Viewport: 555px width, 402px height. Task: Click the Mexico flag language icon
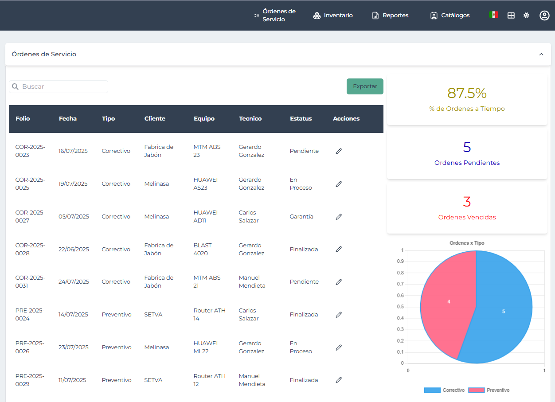pyautogui.click(x=493, y=15)
